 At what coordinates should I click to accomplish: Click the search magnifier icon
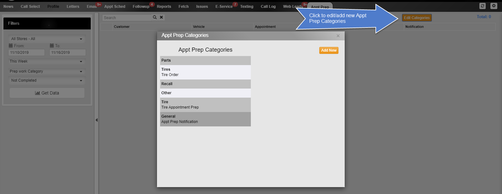[x=155, y=18]
